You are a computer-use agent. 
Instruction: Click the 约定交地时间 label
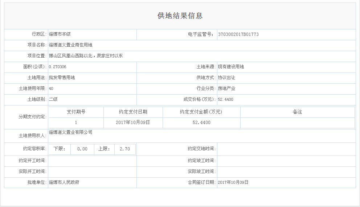point(201,149)
